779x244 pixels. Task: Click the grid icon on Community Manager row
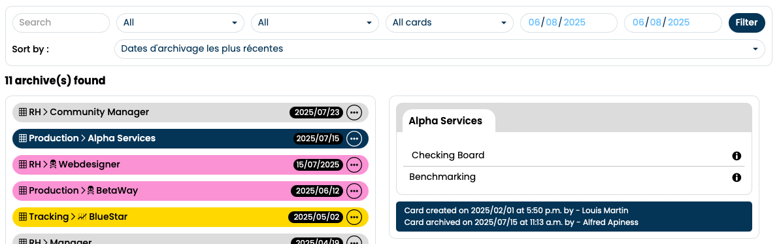tap(22, 113)
